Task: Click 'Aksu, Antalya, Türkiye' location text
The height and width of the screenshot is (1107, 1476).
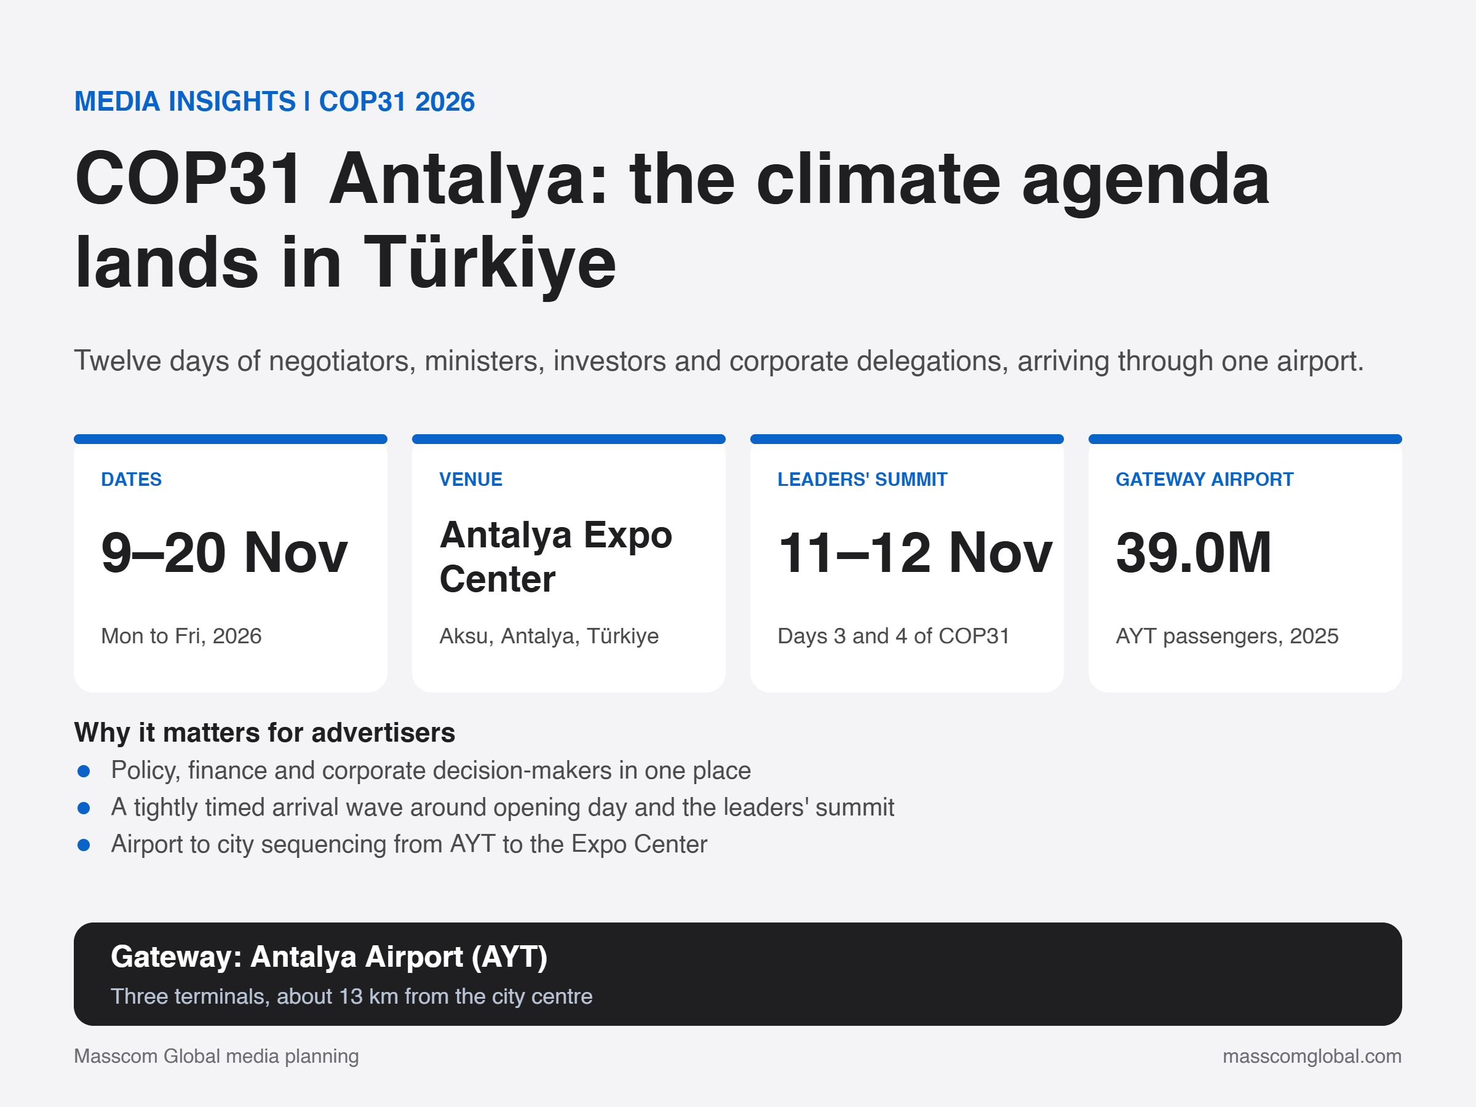Action: coord(549,636)
